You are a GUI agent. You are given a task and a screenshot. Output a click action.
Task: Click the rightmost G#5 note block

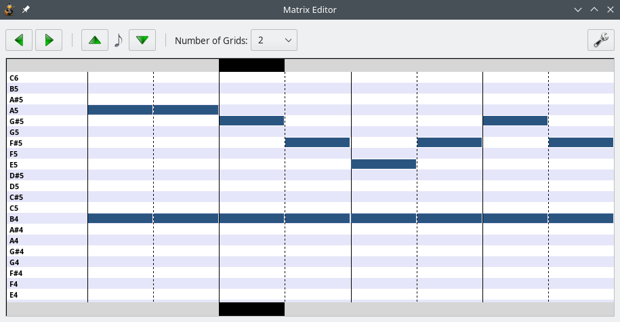point(514,121)
